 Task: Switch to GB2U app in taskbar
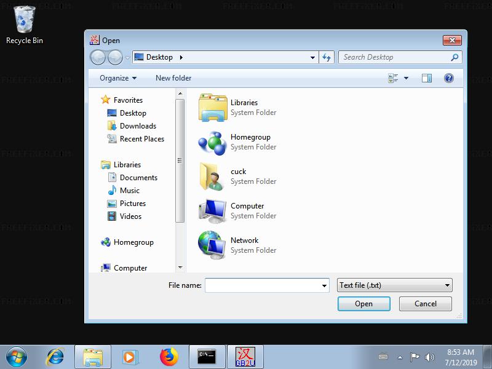[245, 357]
